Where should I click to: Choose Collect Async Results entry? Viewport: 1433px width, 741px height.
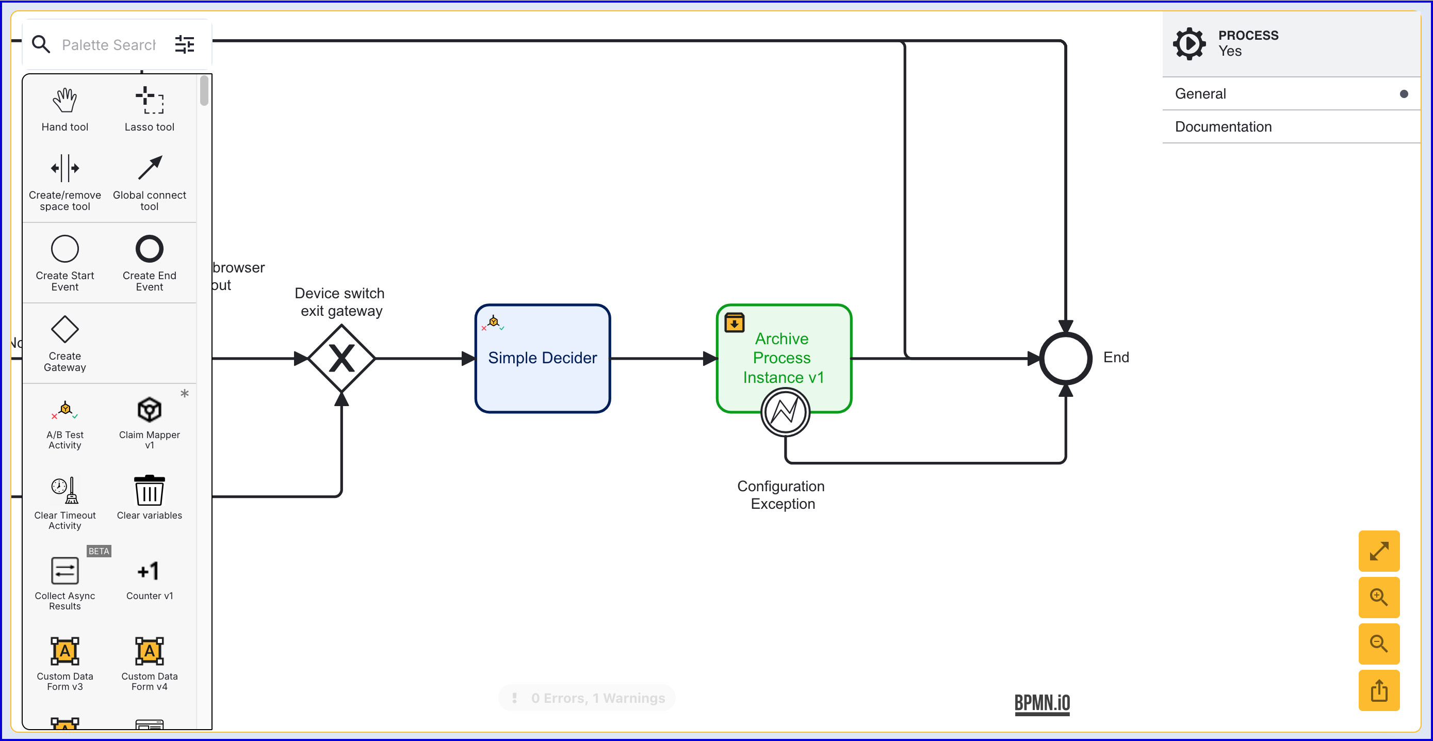tap(65, 584)
